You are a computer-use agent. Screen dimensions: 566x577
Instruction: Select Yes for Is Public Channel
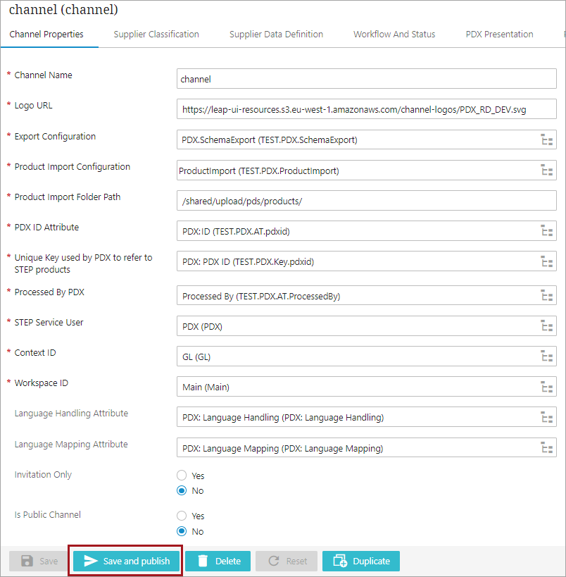pos(182,516)
